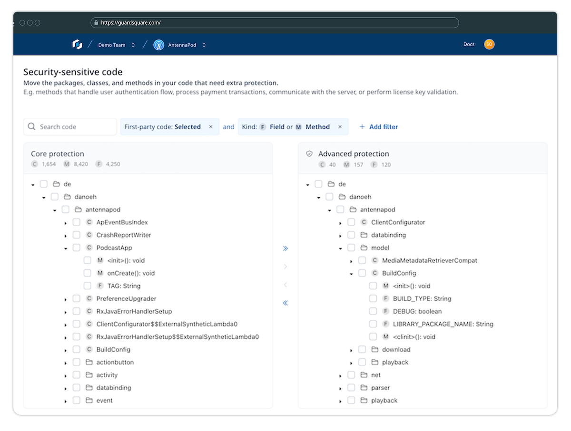Check the BuildConfig checkbox in Advanced protection
This screenshot has width=571, height=431.
click(362, 273)
